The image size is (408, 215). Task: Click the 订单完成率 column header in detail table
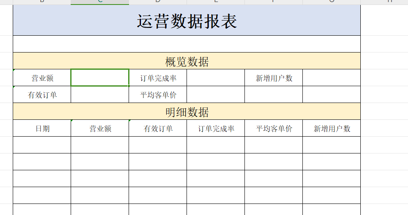(x=216, y=128)
